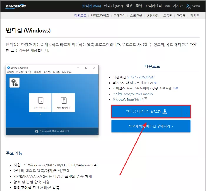Select the 하우투 sub-navigation tab
This screenshot has height=191, width=206.
(181, 16)
